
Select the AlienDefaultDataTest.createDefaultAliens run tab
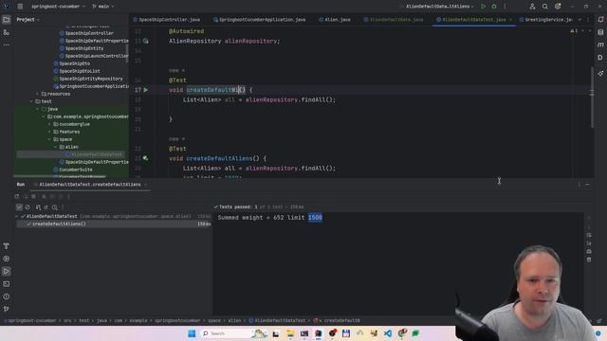pyautogui.click(x=90, y=185)
